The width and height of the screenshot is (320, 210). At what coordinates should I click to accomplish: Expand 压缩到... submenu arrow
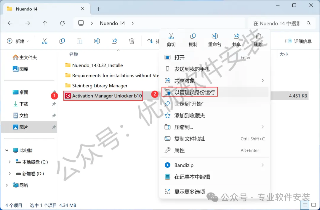263,127
